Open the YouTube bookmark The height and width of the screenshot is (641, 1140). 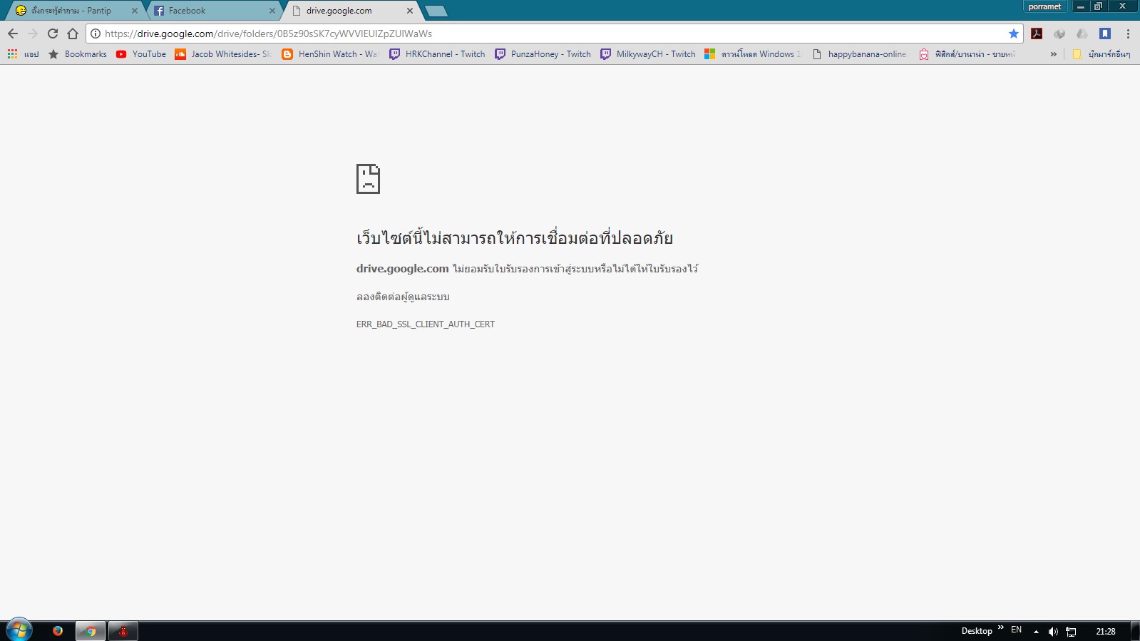coord(141,54)
